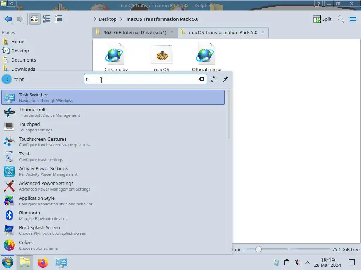Open clipboard tray icon

point(287,262)
